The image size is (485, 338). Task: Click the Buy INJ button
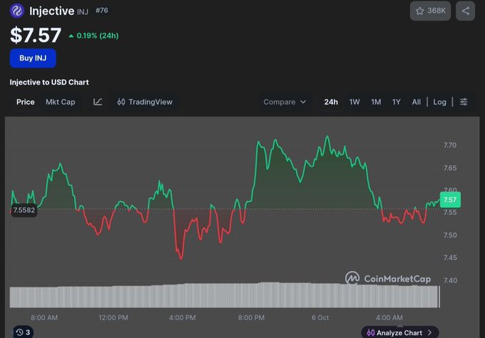pos(33,58)
